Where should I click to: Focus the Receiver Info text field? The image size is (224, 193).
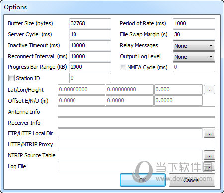tap(136, 122)
